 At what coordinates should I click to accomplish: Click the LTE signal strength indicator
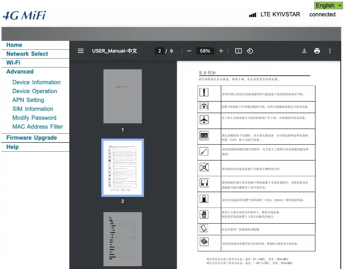pos(253,15)
